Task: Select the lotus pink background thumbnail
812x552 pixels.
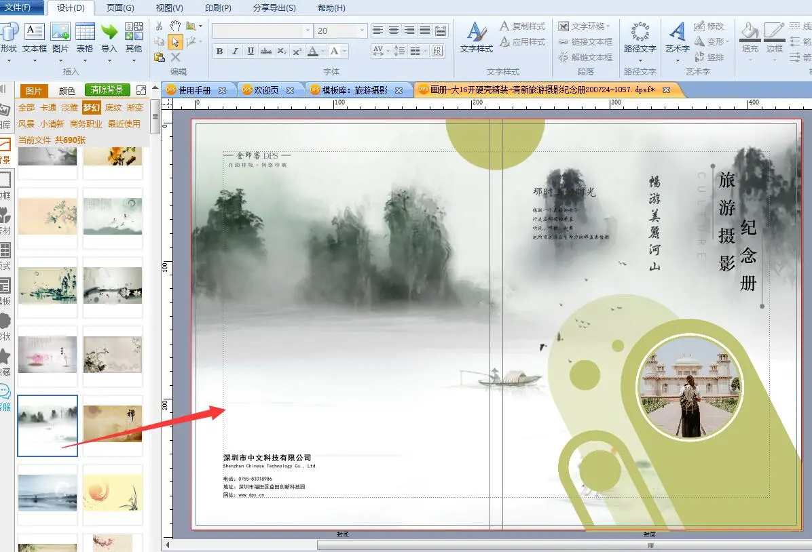Action: [x=48, y=355]
